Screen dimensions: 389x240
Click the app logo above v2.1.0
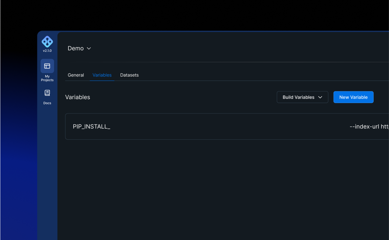tap(47, 41)
